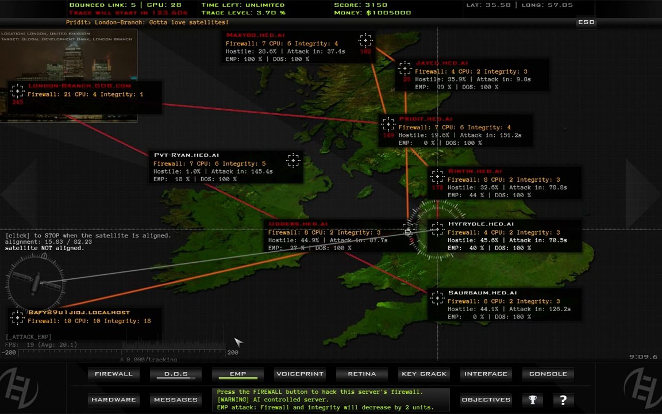The width and height of the screenshot is (662, 414).
Task: Click the ESC button
Action: [586, 22]
